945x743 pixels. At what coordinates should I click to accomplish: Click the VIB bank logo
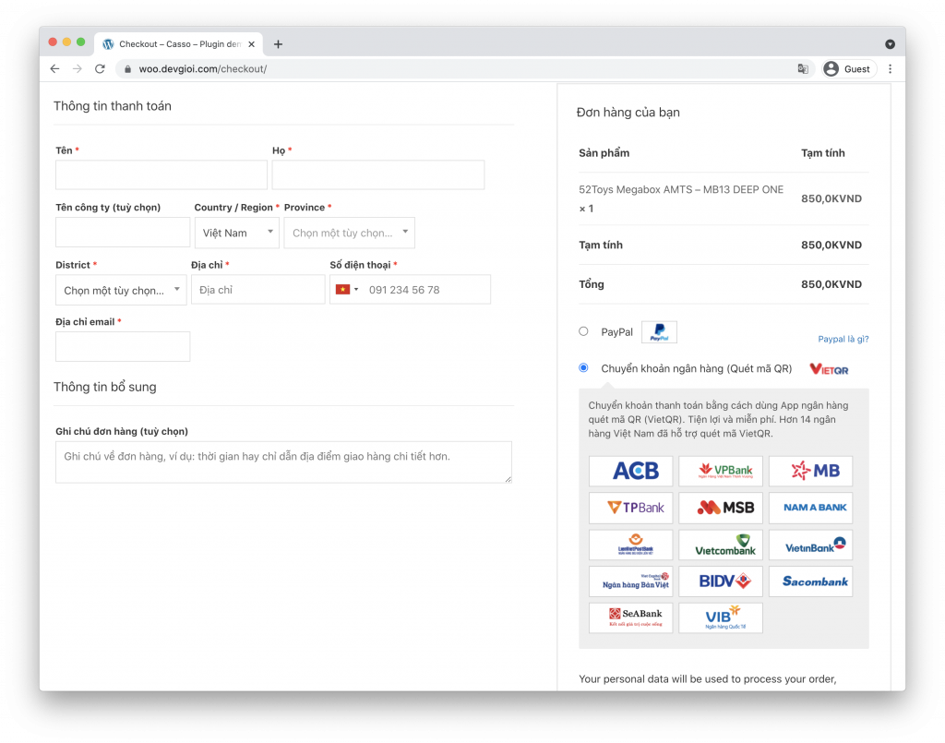point(721,618)
